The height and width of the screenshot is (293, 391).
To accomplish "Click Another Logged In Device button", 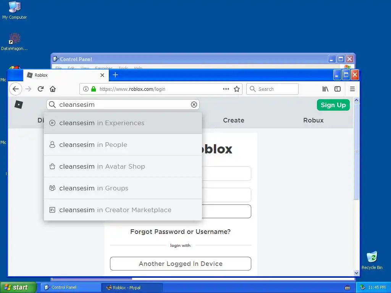I will point(181,264).
